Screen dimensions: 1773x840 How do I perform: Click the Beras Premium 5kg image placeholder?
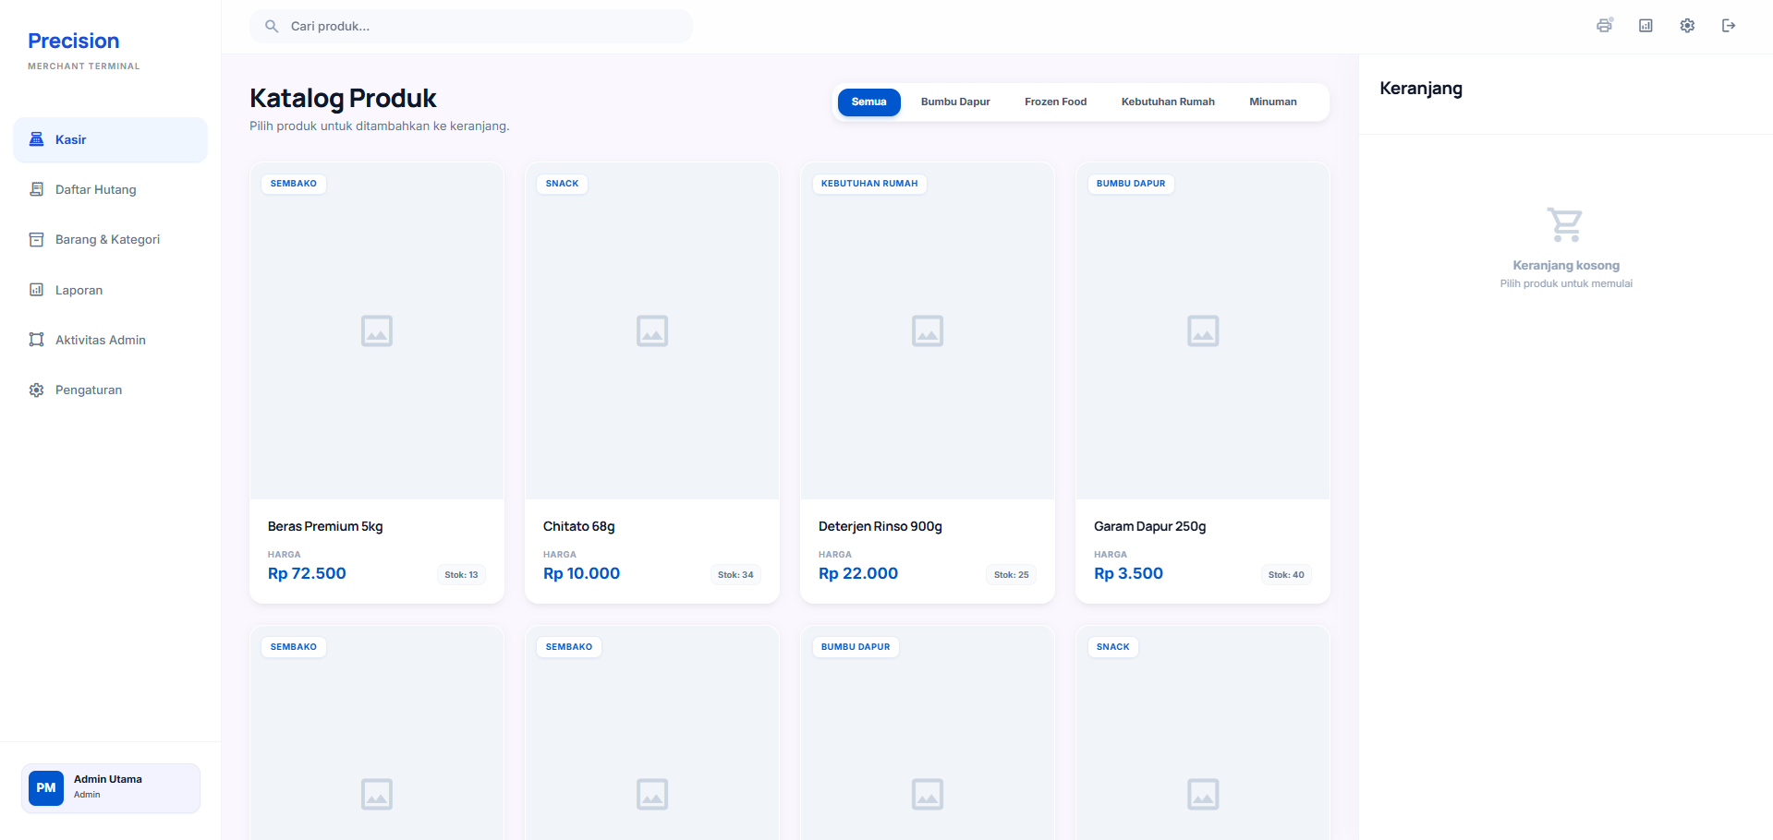pos(377,331)
